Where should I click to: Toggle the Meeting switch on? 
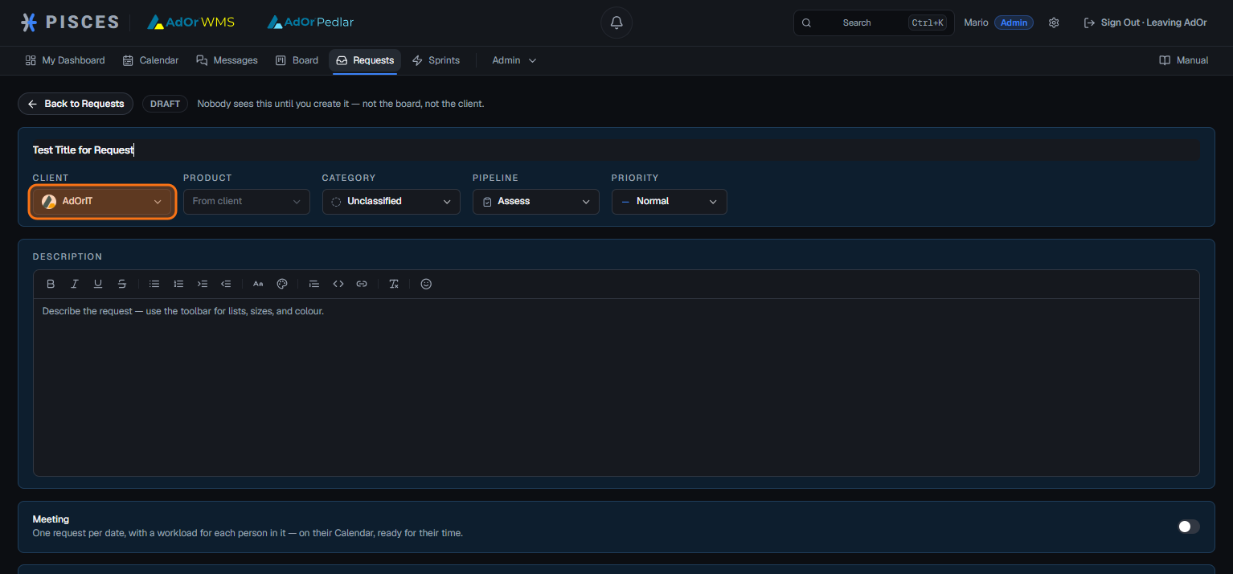[x=1189, y=527]
